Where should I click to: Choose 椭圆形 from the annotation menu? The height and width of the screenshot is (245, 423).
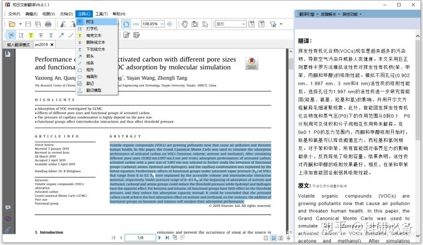97,77
